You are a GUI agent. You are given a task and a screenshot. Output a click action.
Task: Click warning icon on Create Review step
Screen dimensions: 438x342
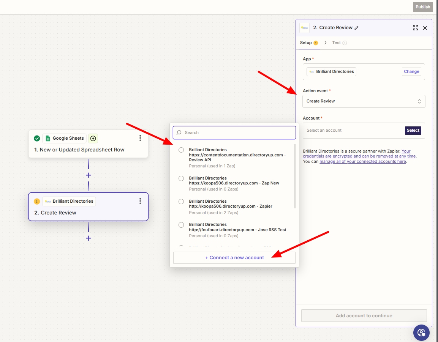[x=37, y=201]
